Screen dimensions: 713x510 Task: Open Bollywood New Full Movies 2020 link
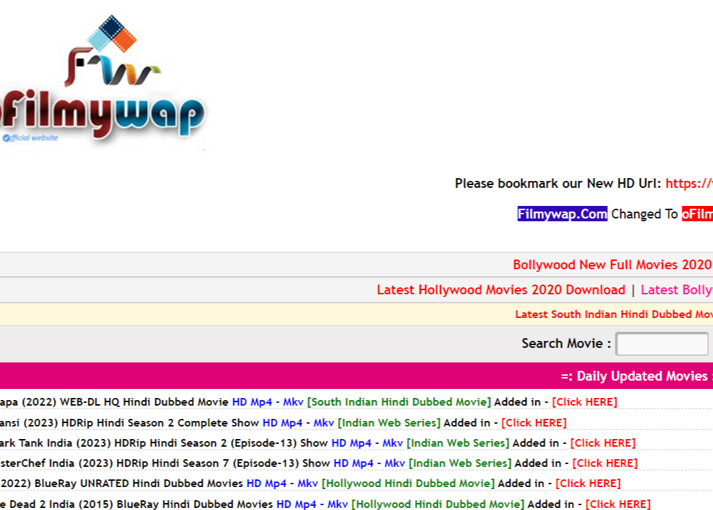[x=613, y=264]
